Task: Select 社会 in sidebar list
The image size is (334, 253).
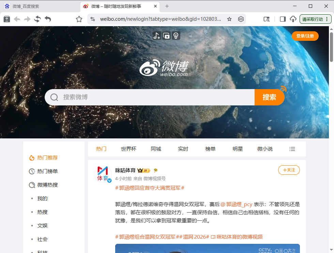Action: point(42,239)
